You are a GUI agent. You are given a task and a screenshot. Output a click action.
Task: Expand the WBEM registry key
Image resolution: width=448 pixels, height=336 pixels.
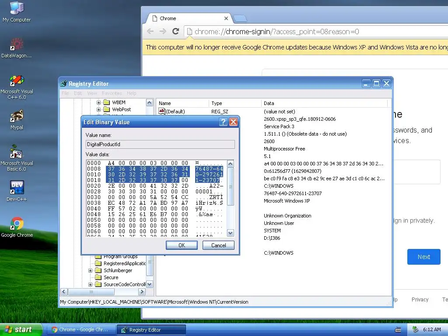98,102
